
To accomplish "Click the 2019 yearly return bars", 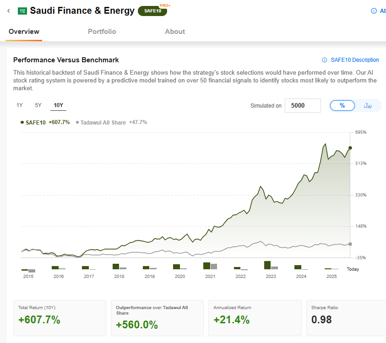I will pos(150,267).
